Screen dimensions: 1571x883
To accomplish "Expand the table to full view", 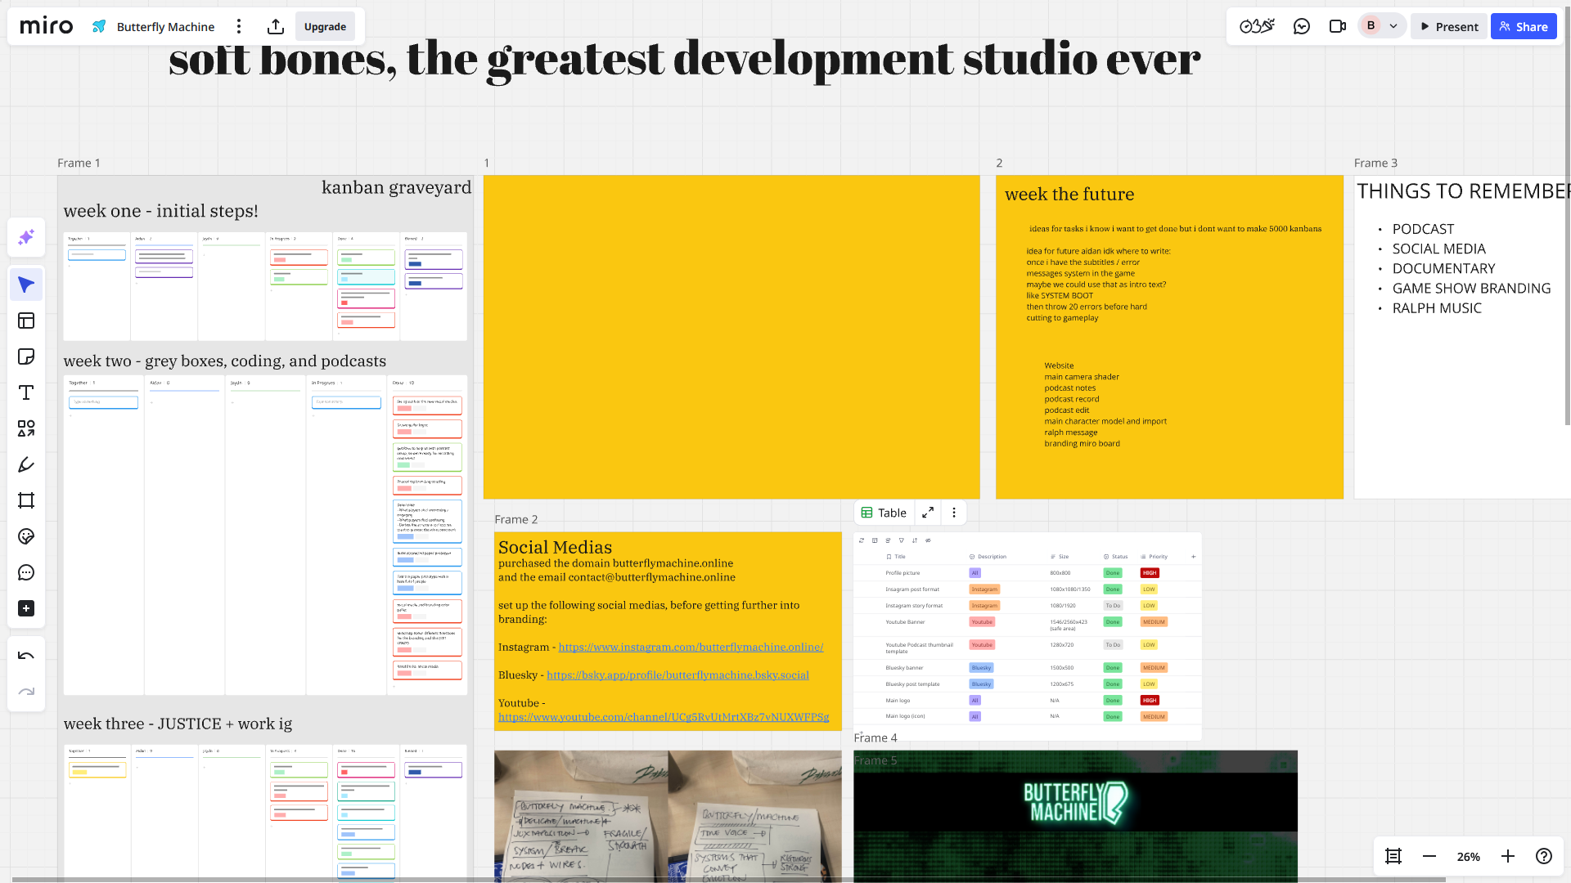I will 928,513.
